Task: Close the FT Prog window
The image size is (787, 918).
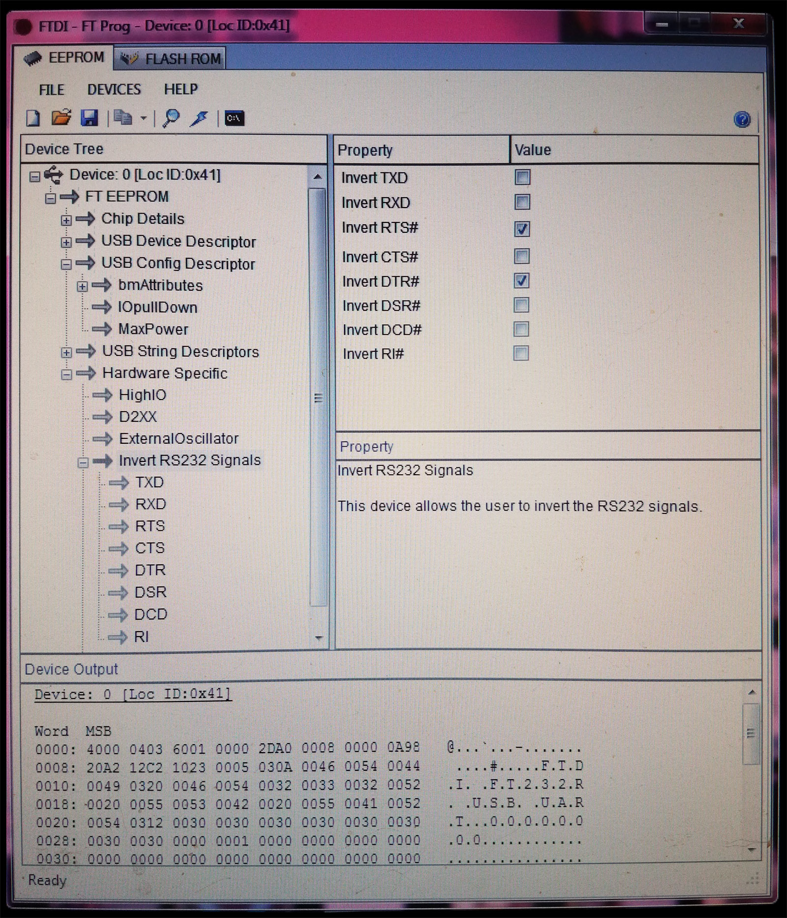Action: pyautogui.click(x=738, y=24)
